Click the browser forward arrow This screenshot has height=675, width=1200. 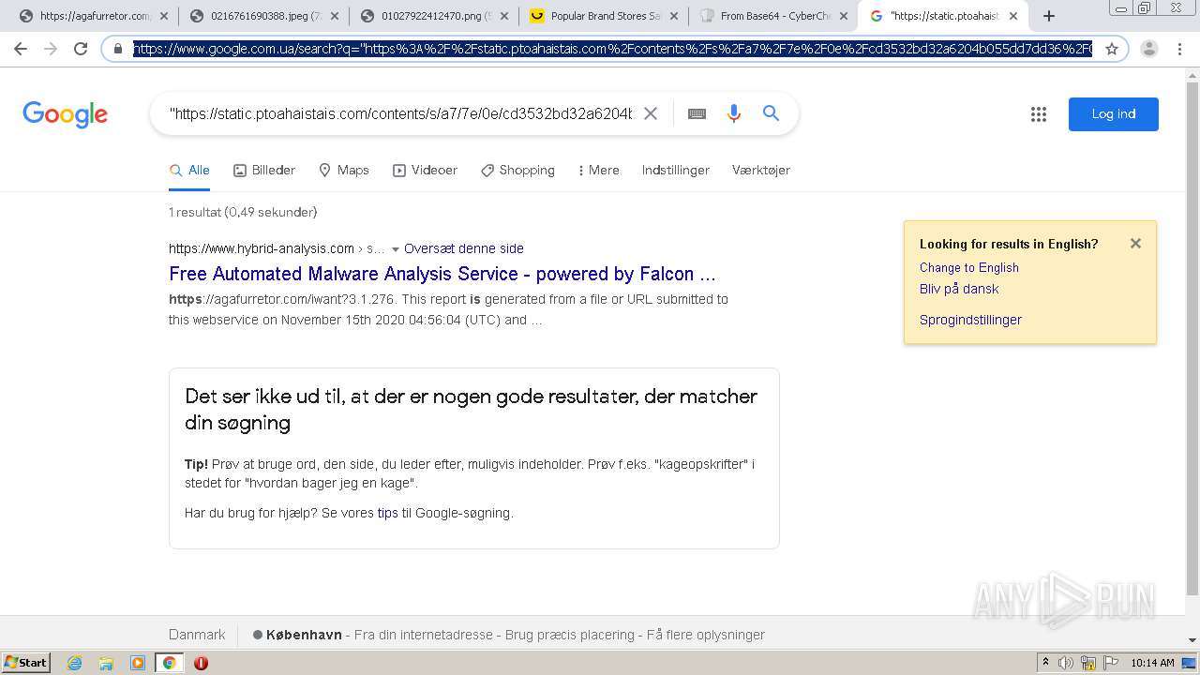pyautogui.click(x=51, y=49)
